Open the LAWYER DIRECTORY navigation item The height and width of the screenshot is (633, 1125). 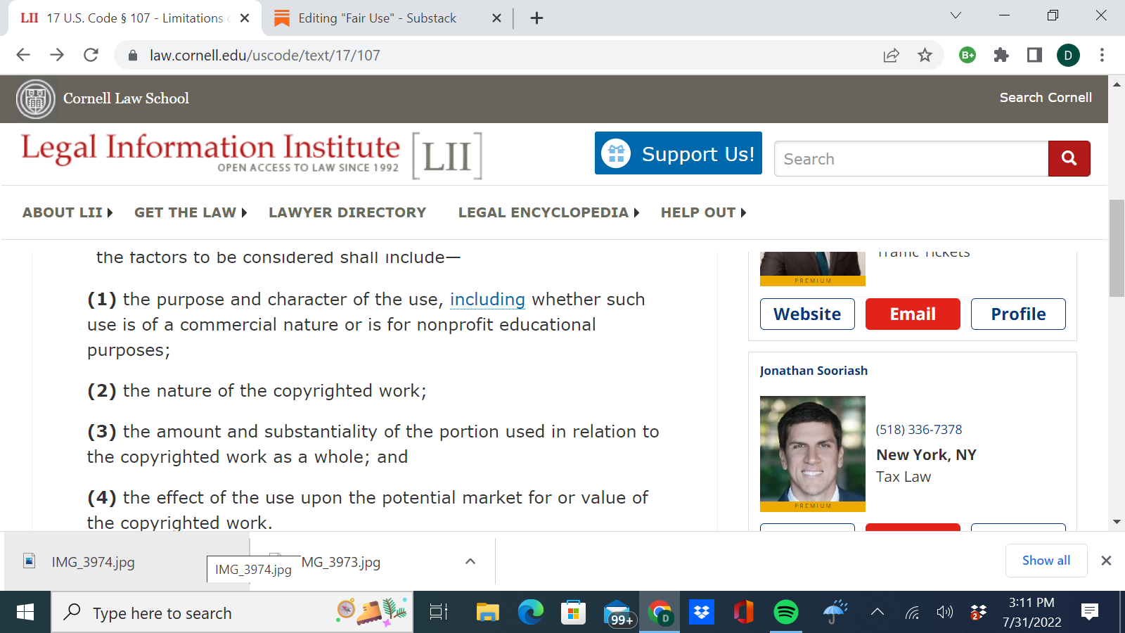point(347,212)
